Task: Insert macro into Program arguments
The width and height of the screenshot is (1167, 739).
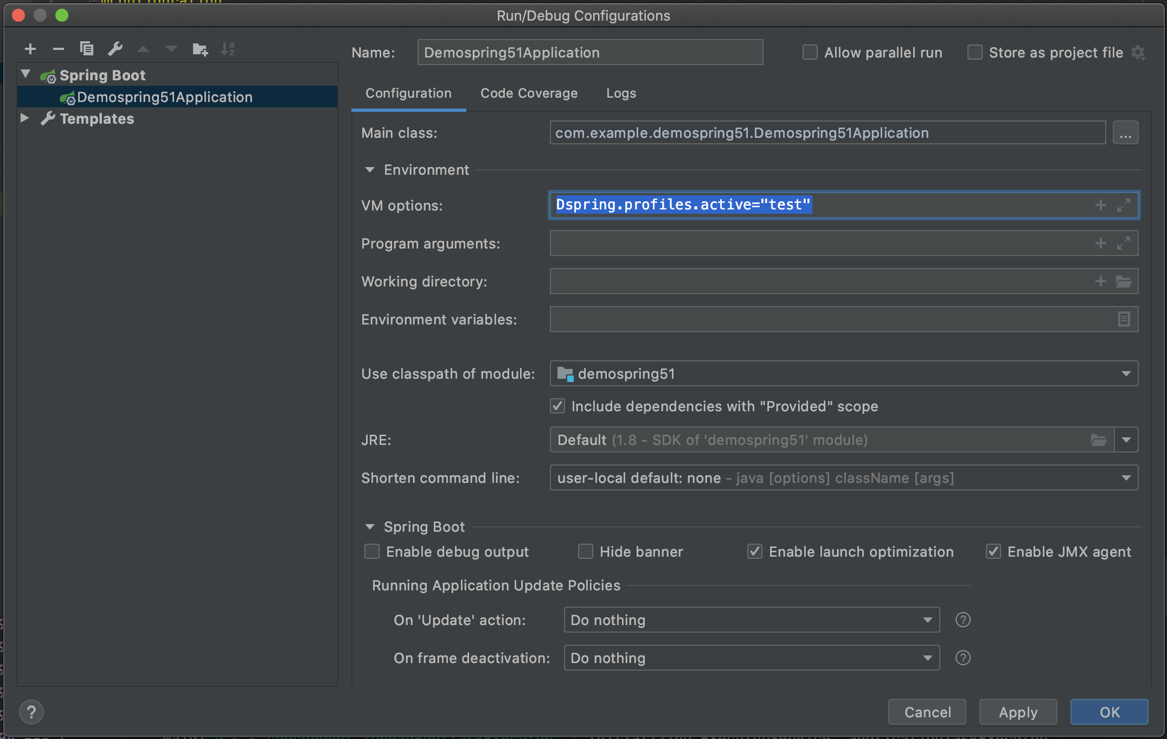Action: coord(1100,243)
